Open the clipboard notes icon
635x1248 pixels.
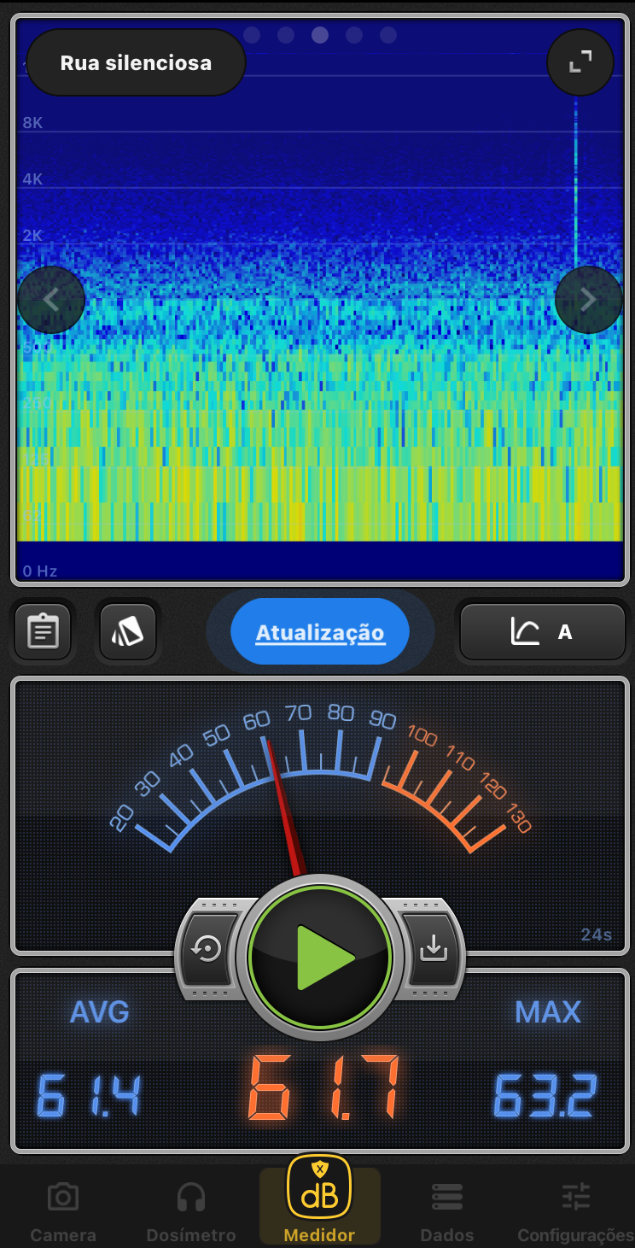(x=43, y=632)
